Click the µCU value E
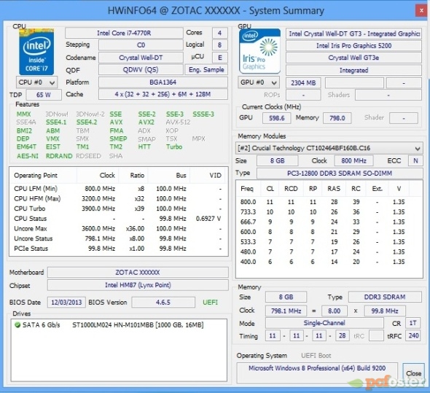The image size is (430, 393). click(219, 58)
